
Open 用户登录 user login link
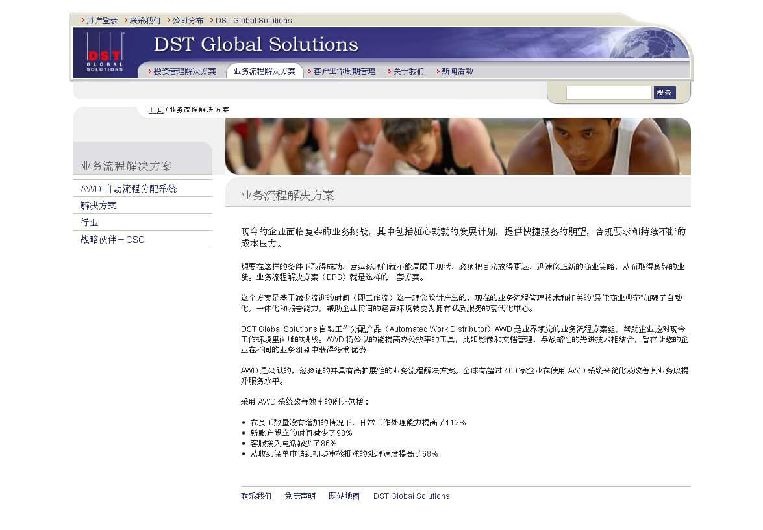[x=102, y=21]
